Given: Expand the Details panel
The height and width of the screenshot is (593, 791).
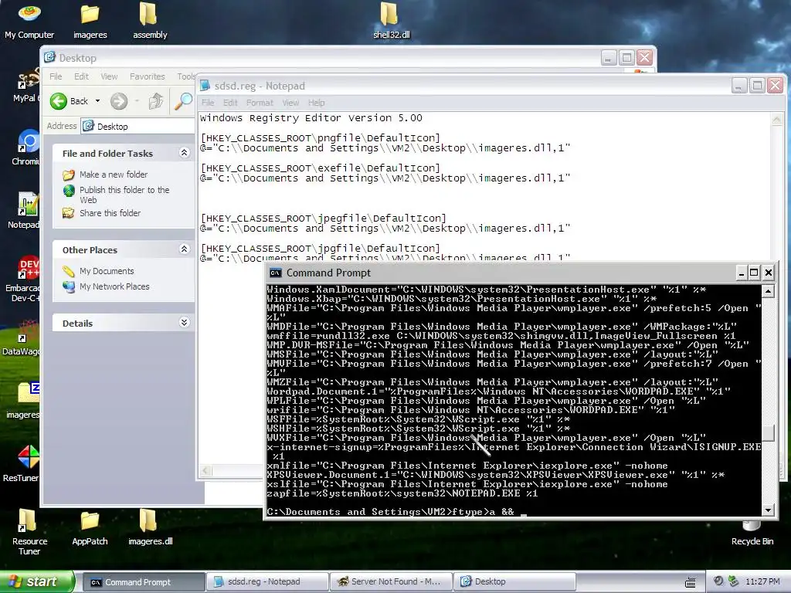Looking at the screenshot, I should 184,323.
